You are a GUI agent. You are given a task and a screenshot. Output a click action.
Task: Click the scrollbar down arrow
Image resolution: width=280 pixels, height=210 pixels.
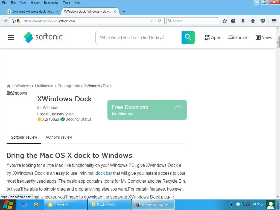point(278,197)
